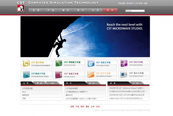173x116 pixels.
Task: Select the red highlighted navigation menu item
Action: click(110, 10)
